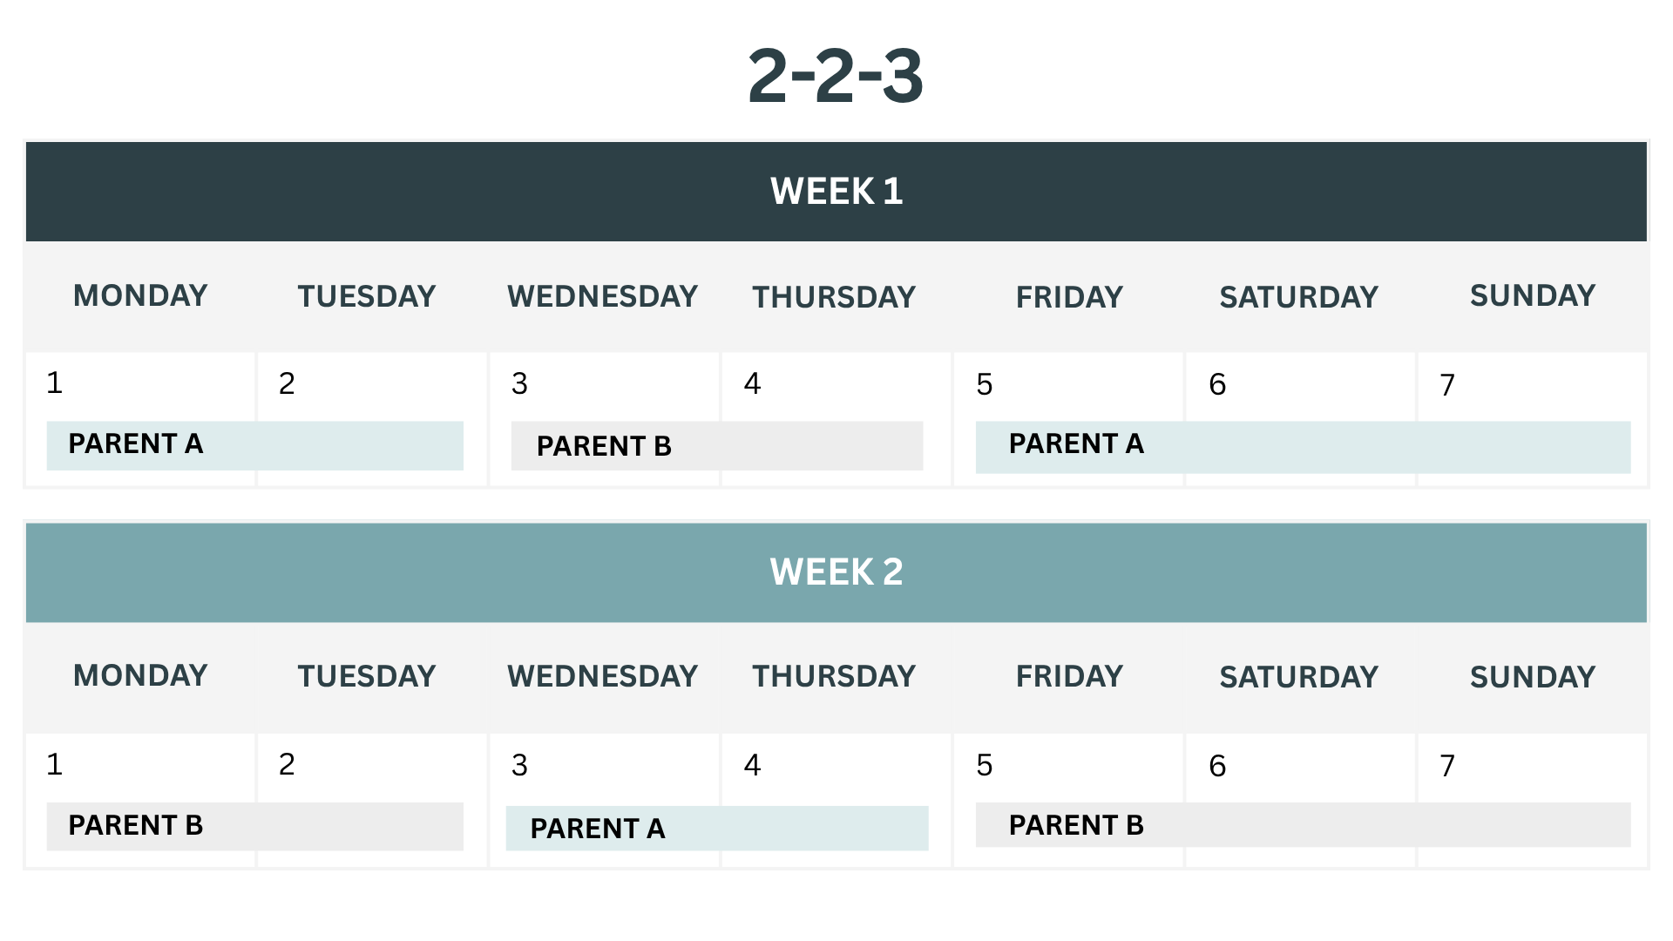Screen dimensions: 1673x941
Task: Select day number 2 in Week 2
Action: pyautogui.click(x=287, y=765)
